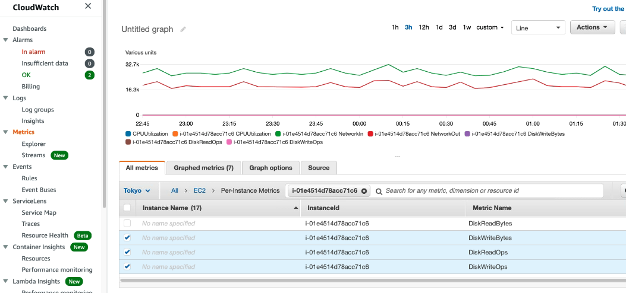626x293 pixels.
Task: Collapse the Events section
Action: click(x=5, y=167)
